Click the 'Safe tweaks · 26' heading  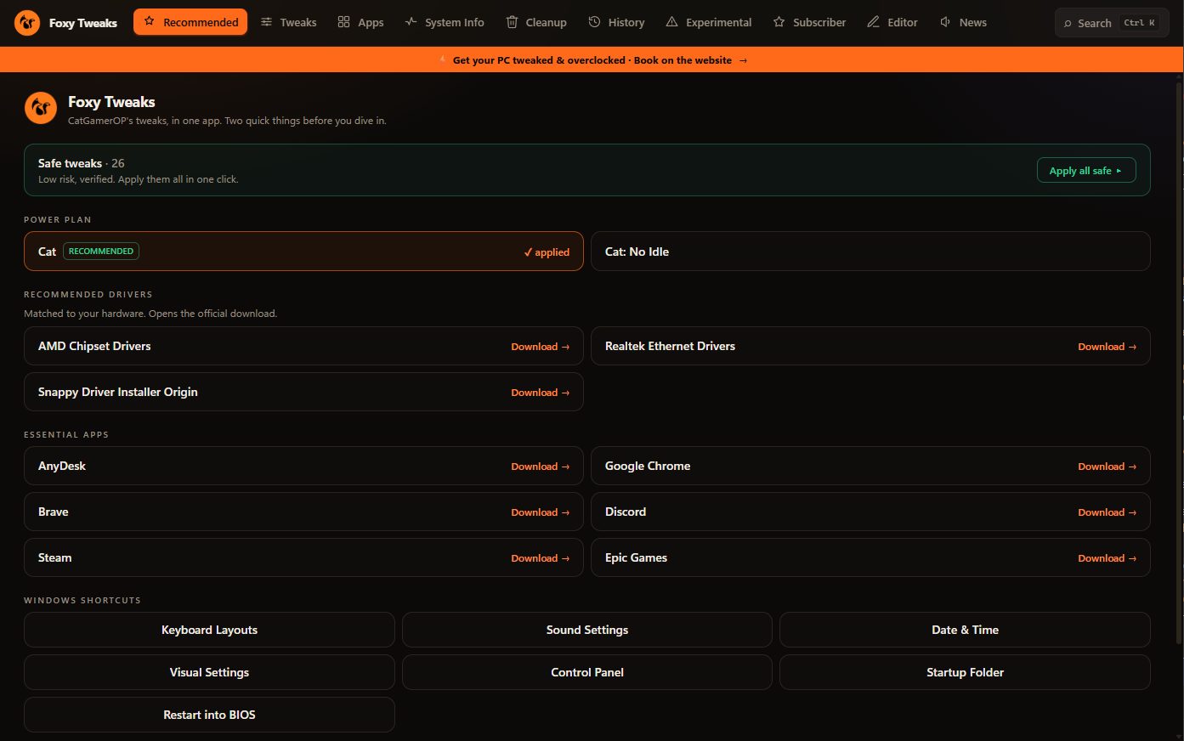pos(82,163)
